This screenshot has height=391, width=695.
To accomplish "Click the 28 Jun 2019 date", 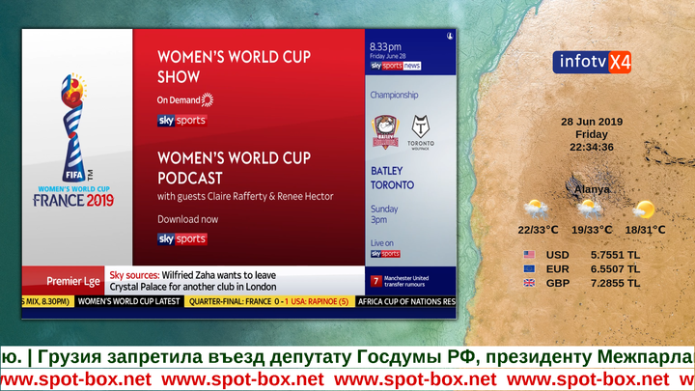I will pos(592,122).
